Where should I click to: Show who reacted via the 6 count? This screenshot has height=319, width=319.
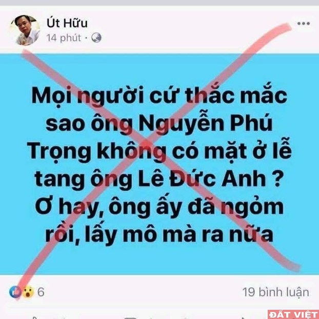[x=41, y=292]
